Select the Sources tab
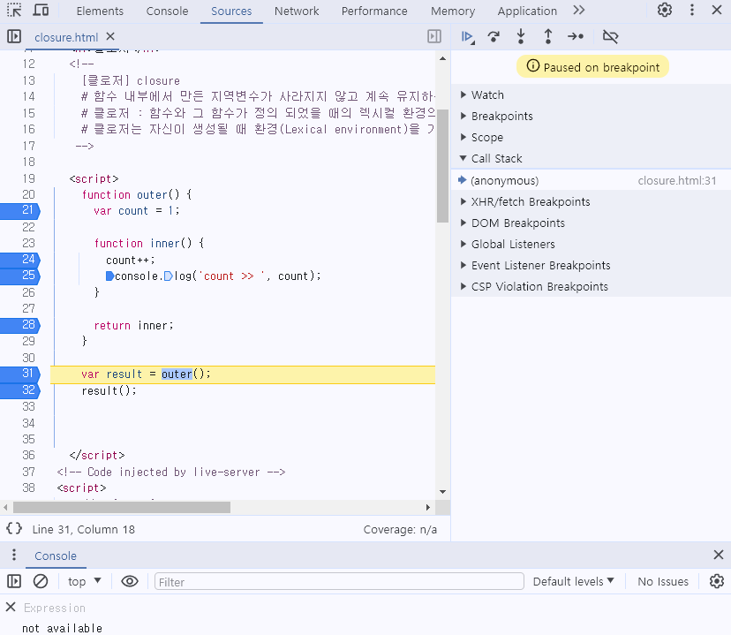Image resolution: width=731 pixels, height=635 pixels. [231, 11]
